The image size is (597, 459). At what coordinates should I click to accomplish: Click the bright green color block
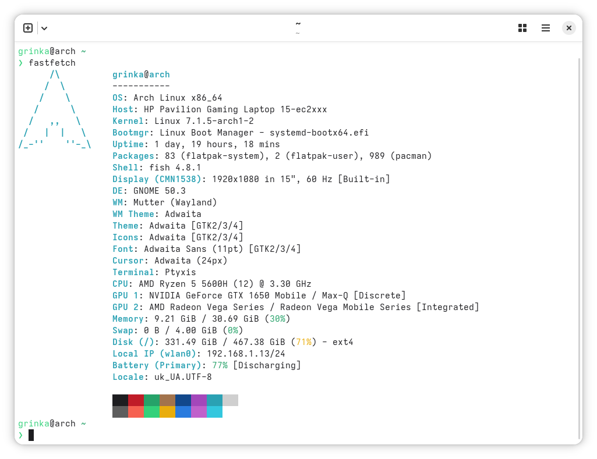151,412
